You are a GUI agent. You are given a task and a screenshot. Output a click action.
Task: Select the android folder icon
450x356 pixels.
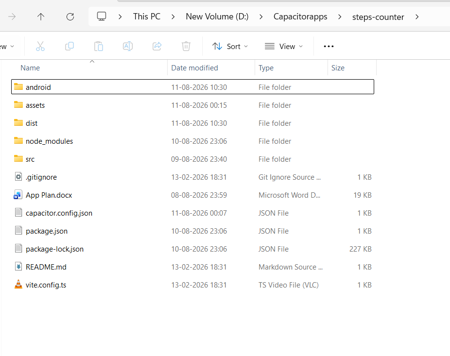[18, 86]
